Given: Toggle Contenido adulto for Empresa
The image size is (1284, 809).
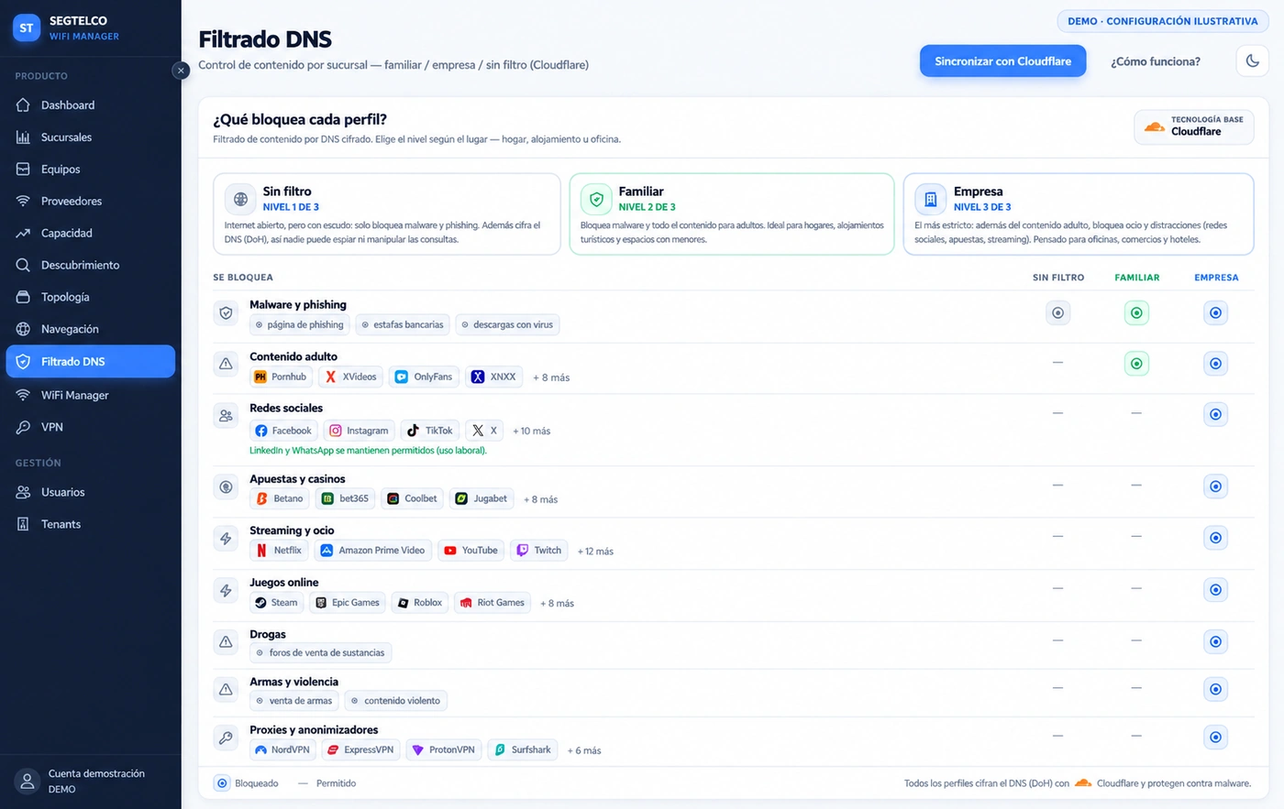Looking at the screenshot, I should [x=1215, y=364].
